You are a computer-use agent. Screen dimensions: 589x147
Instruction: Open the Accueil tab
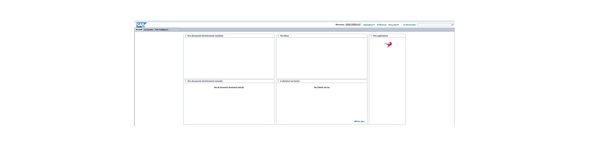(x=139, y=30)
